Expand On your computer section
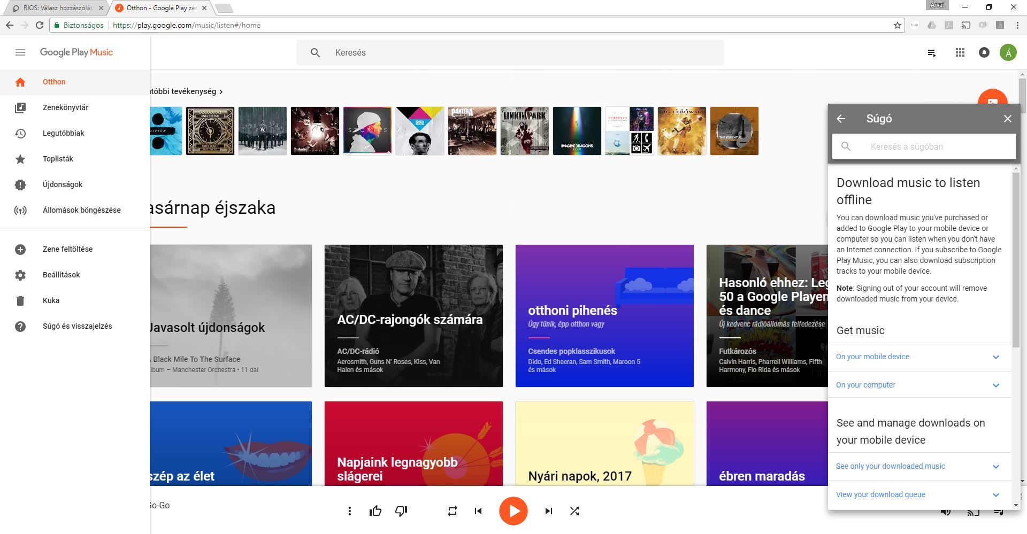 tap(919, 385)
